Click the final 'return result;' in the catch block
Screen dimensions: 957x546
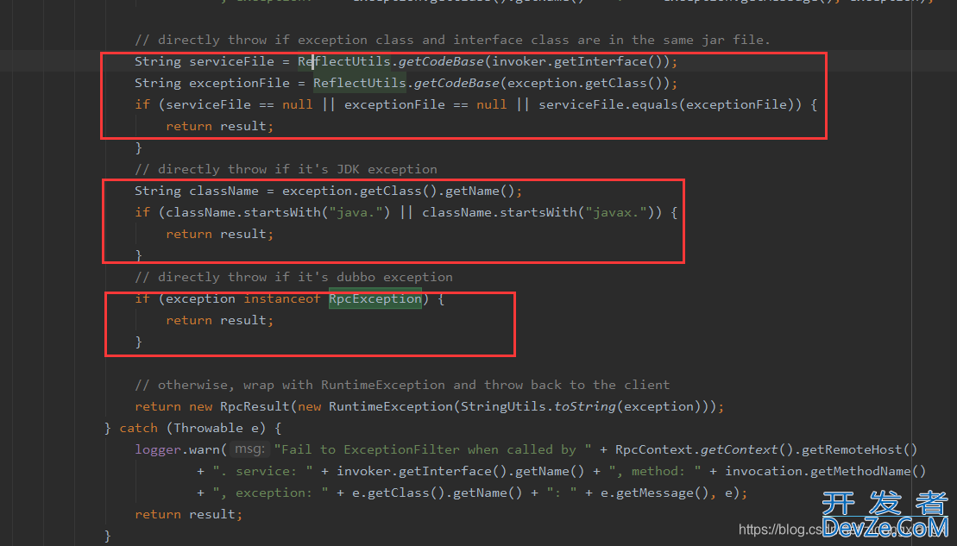[189, 515]
